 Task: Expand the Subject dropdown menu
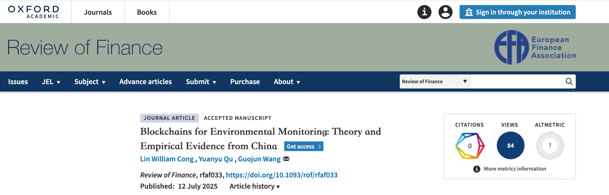[x=90, y=82]
